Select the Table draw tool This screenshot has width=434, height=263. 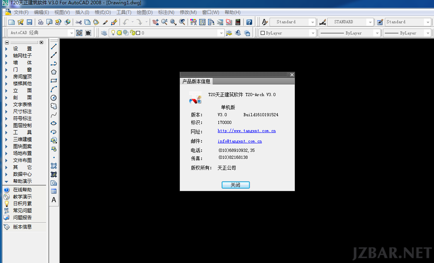coord(54,191)
